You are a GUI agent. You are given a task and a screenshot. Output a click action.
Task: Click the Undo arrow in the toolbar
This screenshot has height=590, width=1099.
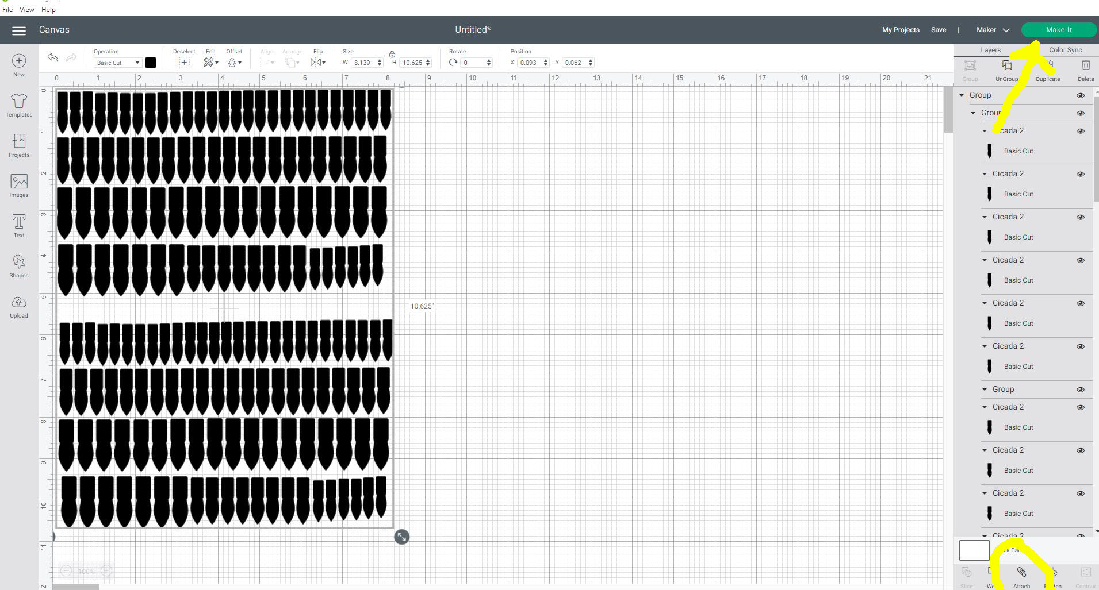pos(52,57)
